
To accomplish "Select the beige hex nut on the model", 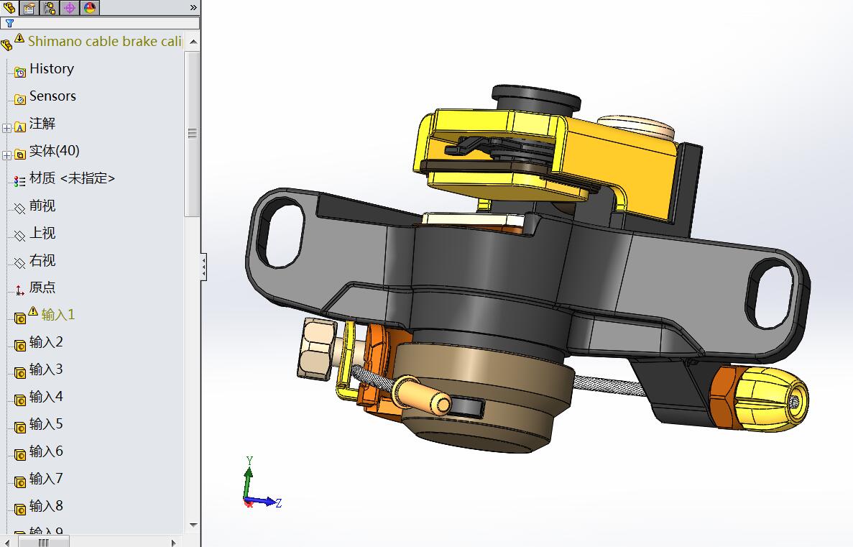I will [316, 349].
